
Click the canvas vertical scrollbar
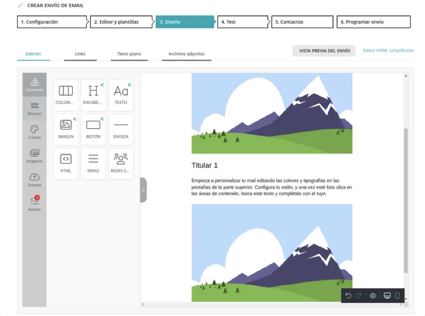point(406,201)
